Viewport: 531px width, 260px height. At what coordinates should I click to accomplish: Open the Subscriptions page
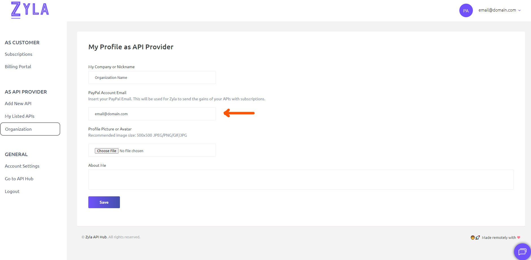19,54
